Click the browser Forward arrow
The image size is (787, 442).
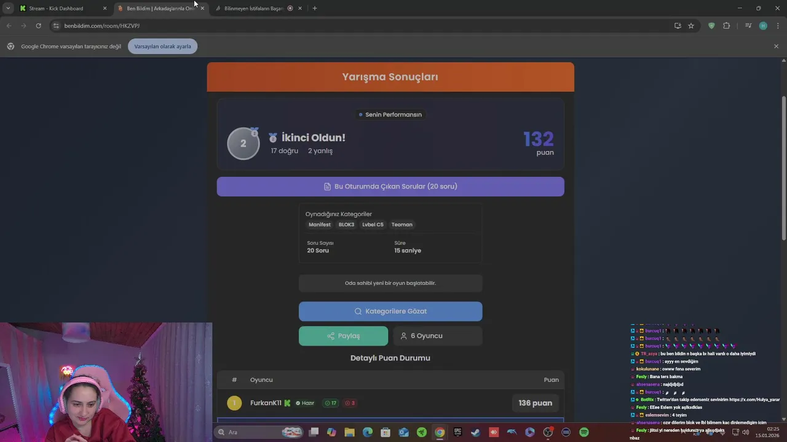click(23, 26)
